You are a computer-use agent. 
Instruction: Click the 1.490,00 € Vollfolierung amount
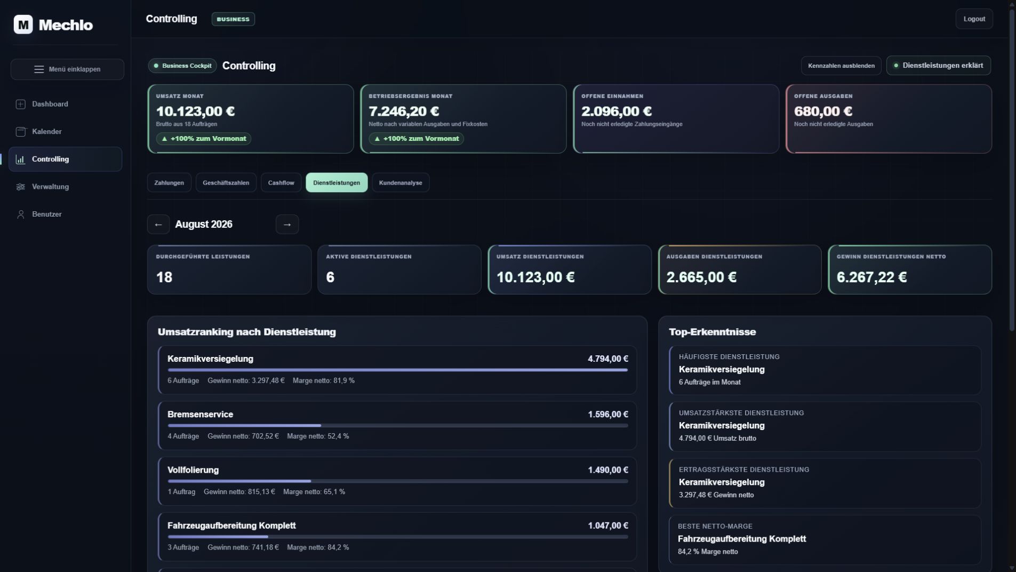coord(608,470)
